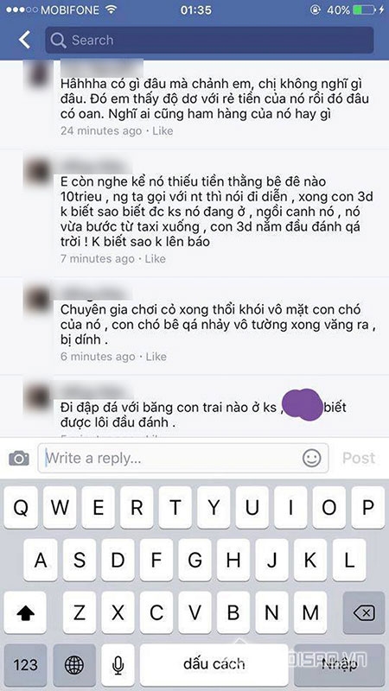Tap the globe keyboard language key
Image resolution: width=389 pixels, height=691 pixels.
[74, 664]
